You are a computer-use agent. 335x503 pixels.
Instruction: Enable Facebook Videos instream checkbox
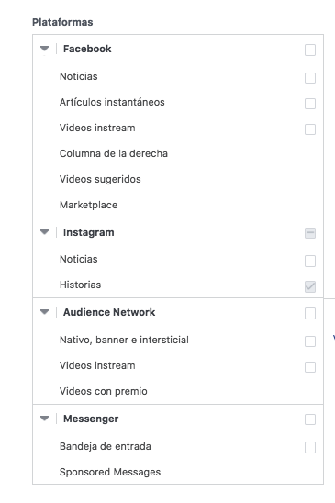tap(310, 129)
